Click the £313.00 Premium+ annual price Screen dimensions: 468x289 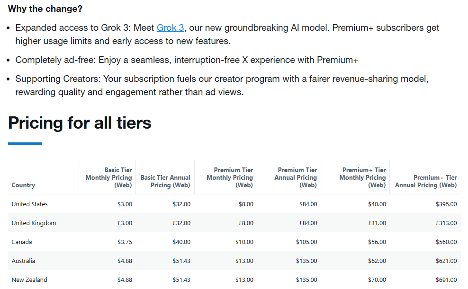446,223
